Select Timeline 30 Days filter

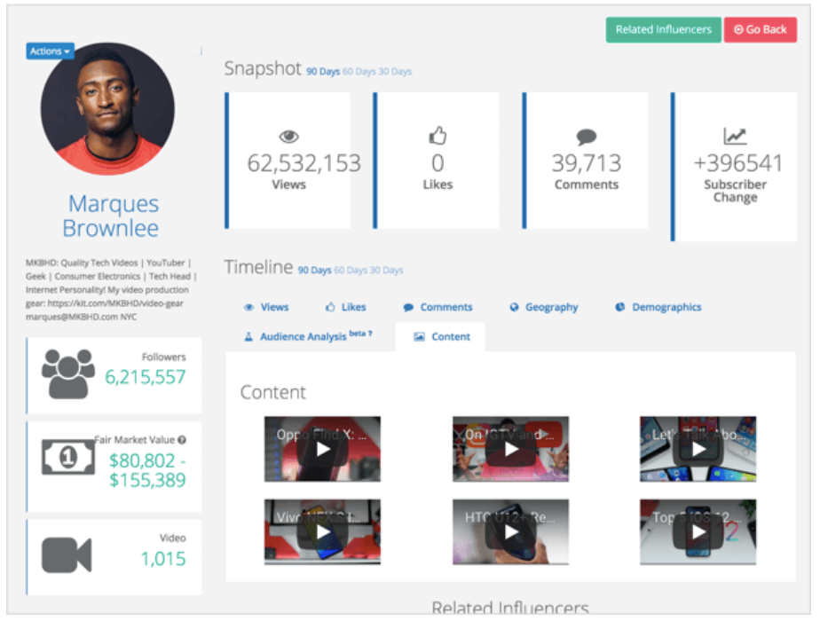point(386,271)
